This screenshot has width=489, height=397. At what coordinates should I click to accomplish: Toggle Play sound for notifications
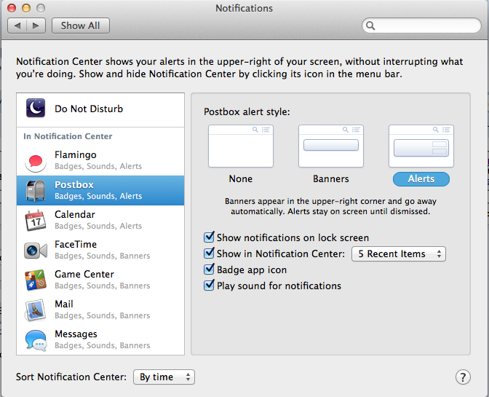209,286
